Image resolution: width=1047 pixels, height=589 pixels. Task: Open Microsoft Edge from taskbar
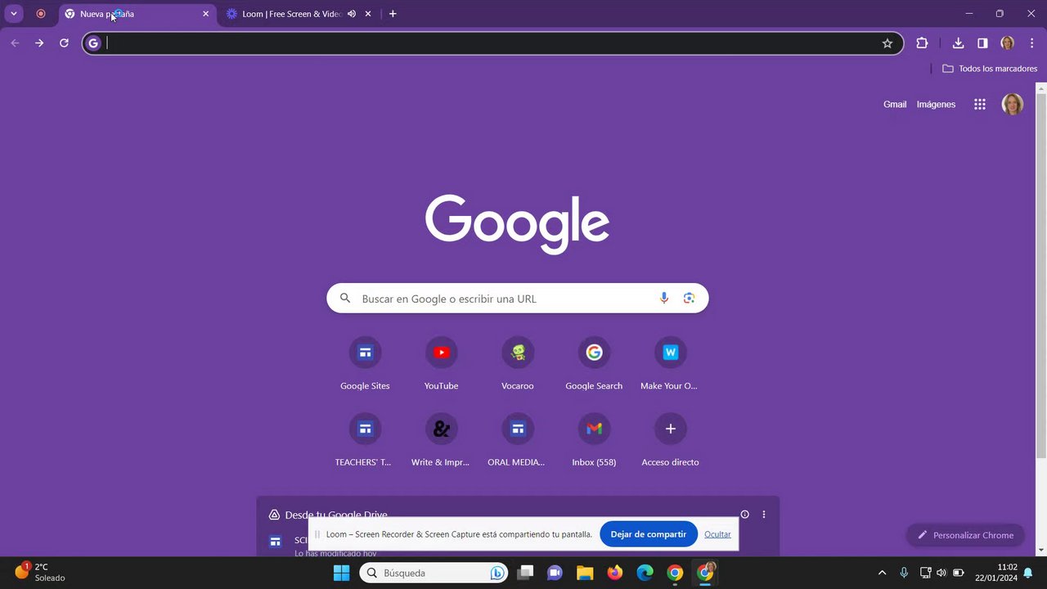point(645,573)
